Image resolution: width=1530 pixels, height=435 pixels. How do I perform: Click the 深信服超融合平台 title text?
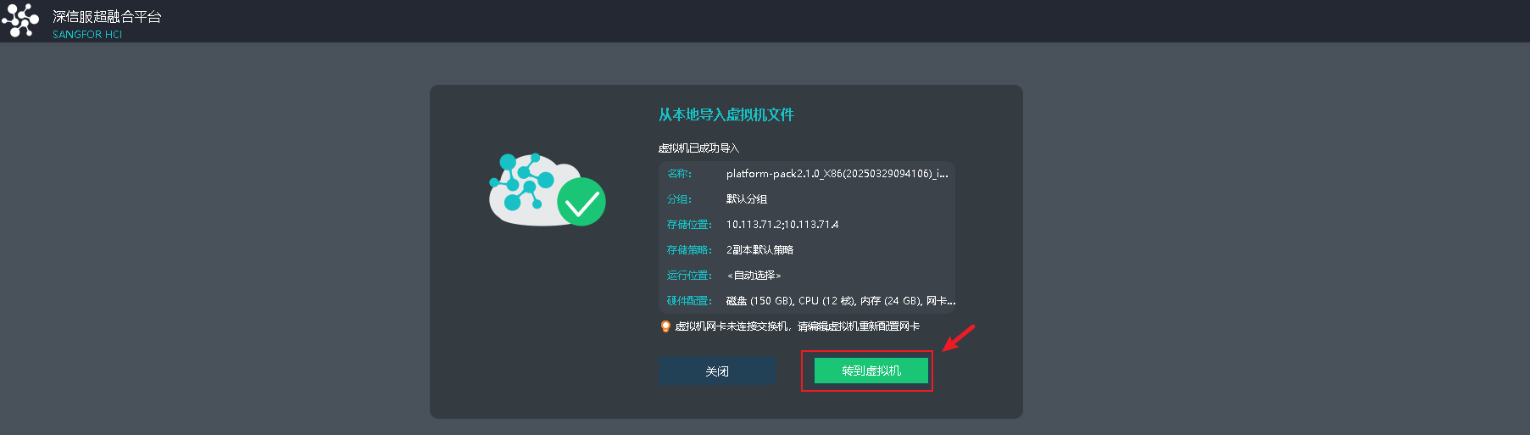pyautogui.click(x=107, y=17)
